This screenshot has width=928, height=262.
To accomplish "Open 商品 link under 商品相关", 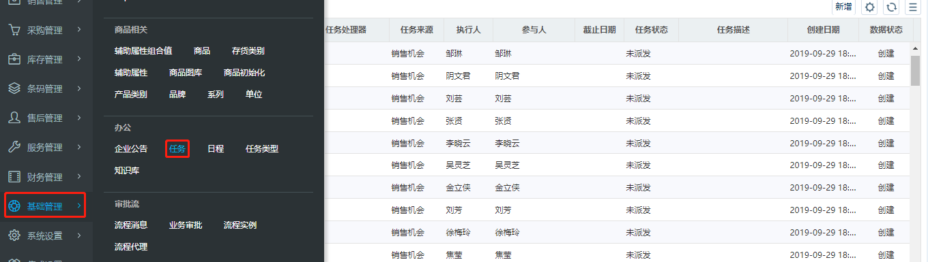I will [202, 51].
